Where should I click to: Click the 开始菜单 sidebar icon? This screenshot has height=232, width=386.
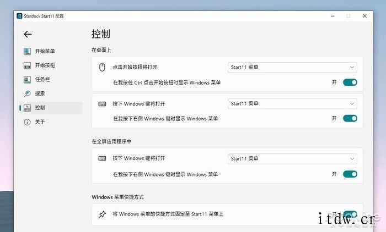[27, 51]
